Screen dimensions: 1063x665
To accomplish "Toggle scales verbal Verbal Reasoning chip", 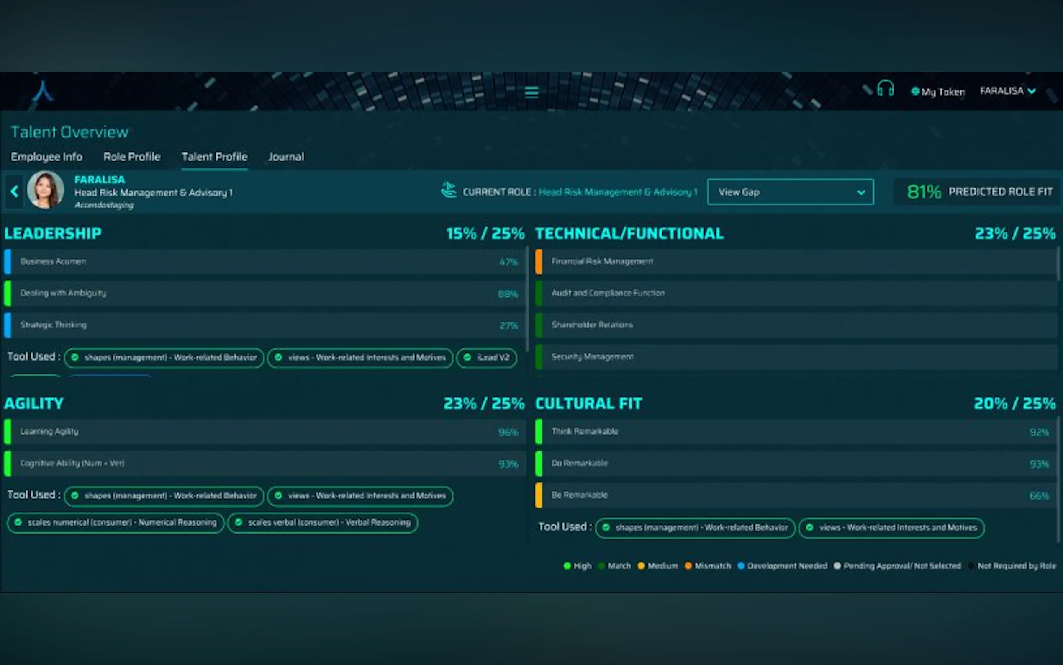I will click(323, 523).
